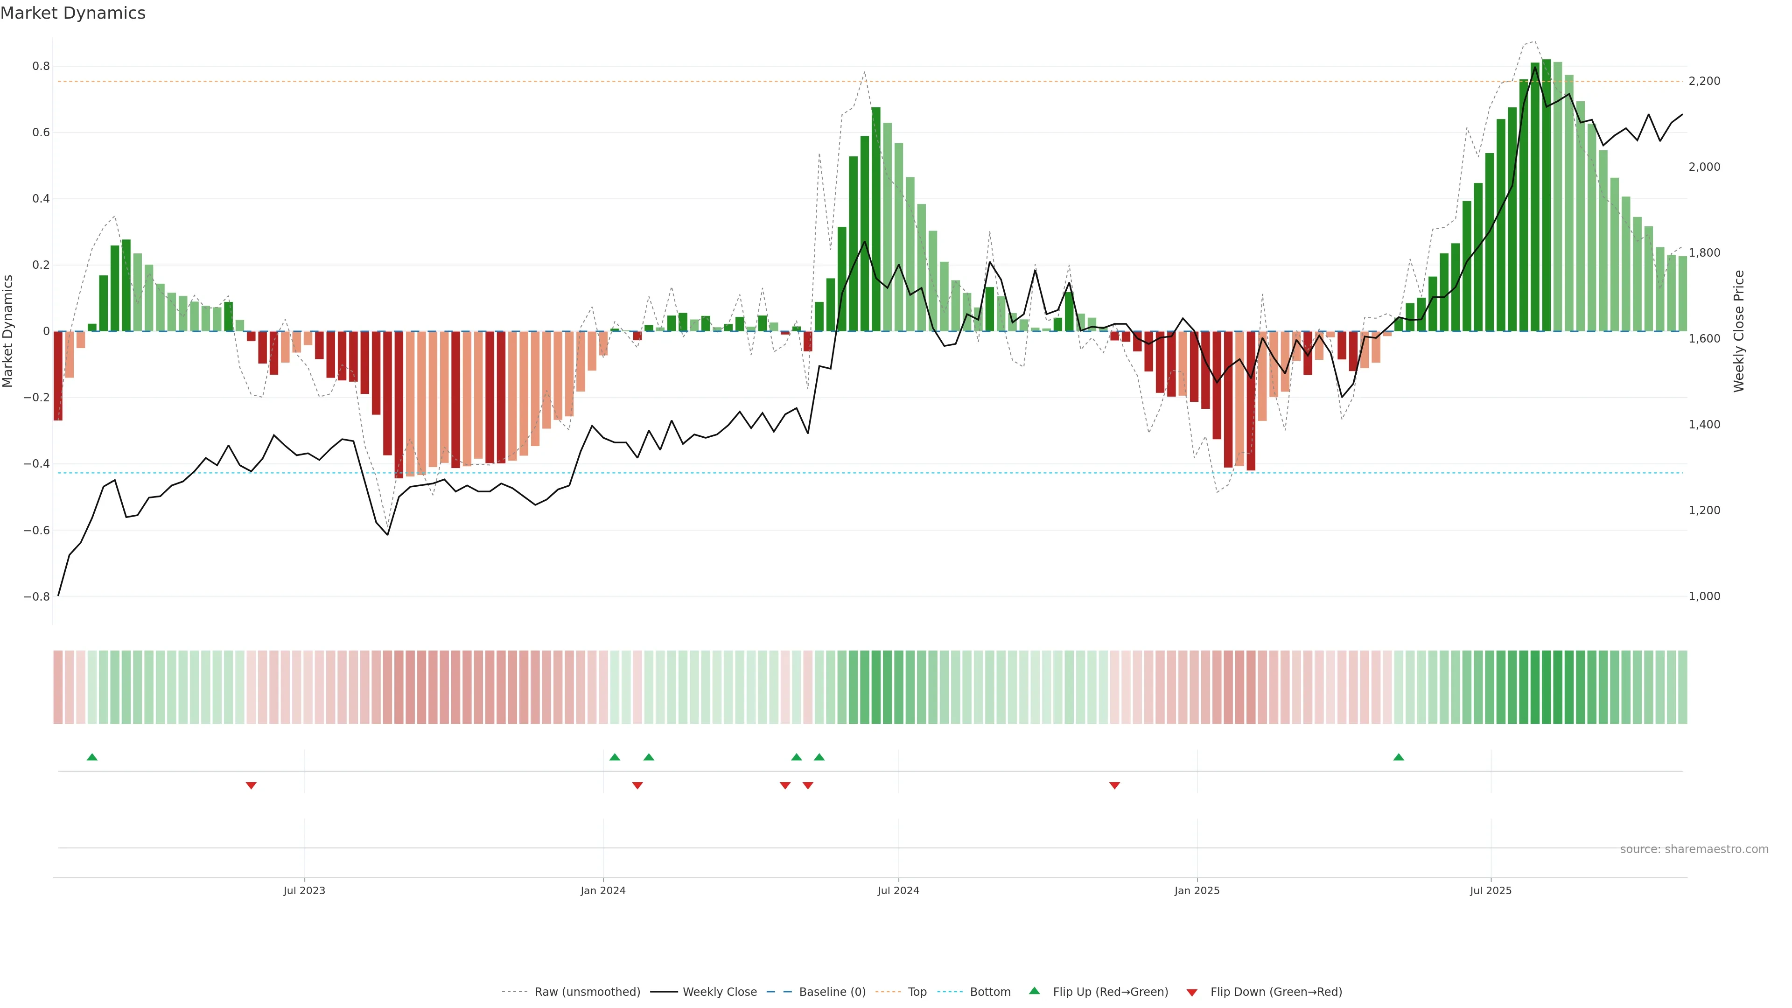This screenshot has width=1792, height=1008.
Task: Toggle the Baseline (0) legend entry
Action: click(x=832, y=992)
